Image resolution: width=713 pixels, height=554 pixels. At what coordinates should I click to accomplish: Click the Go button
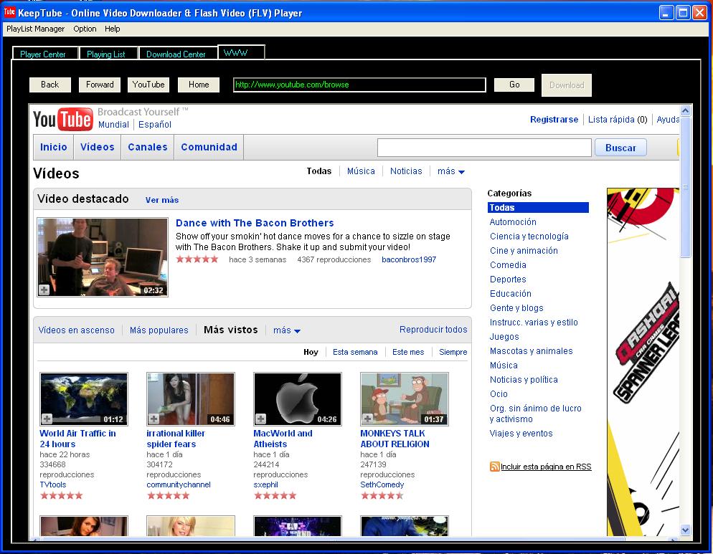[x=514, y=85]
